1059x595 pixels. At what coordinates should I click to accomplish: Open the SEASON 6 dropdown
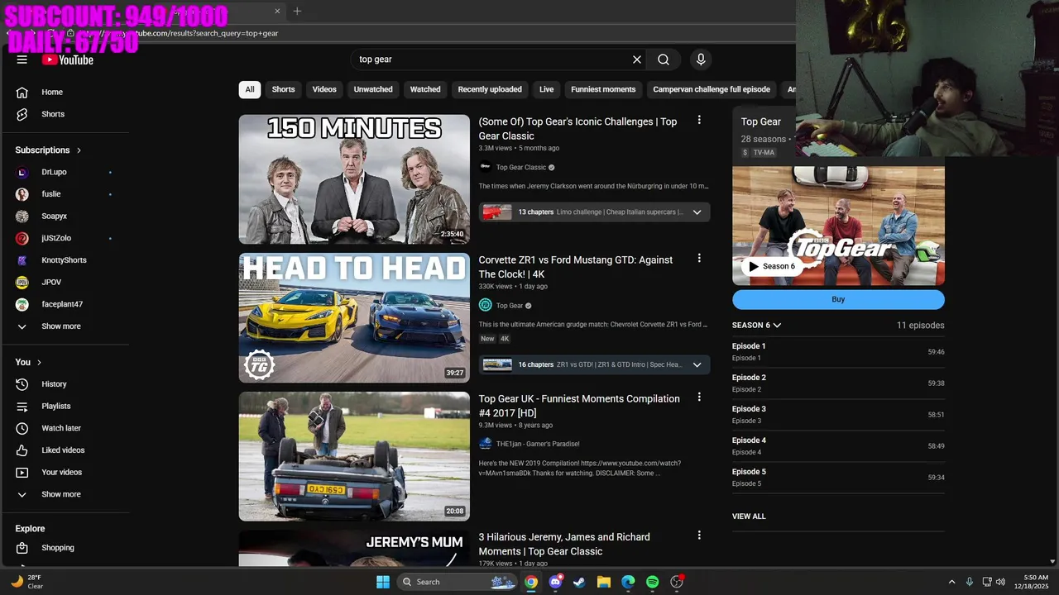point(756,325)
